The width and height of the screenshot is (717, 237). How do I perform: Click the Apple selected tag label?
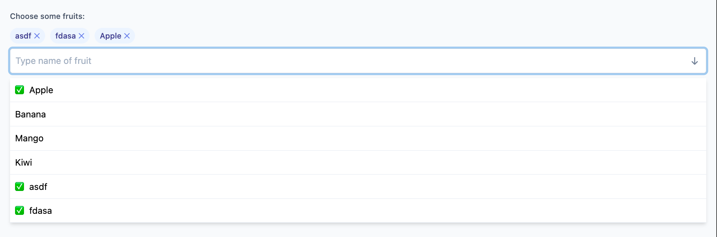(111, 36)
